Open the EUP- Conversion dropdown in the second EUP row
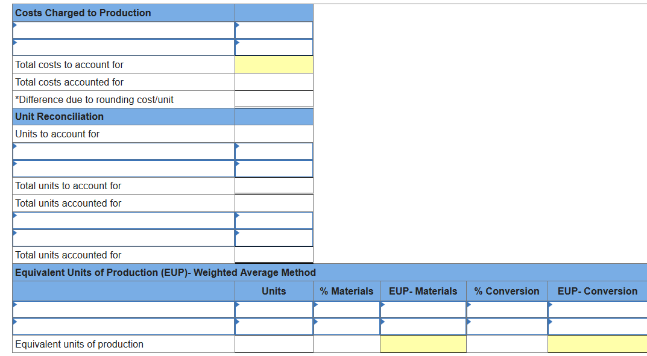 click(x=596, y=326)
